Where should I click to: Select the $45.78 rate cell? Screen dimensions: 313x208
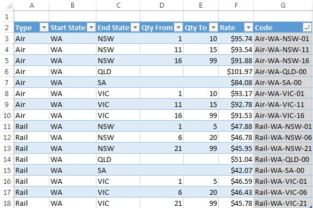click(236, 203)
